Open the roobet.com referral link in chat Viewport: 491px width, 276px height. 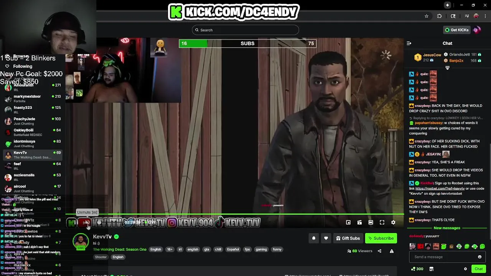point(440,189)
